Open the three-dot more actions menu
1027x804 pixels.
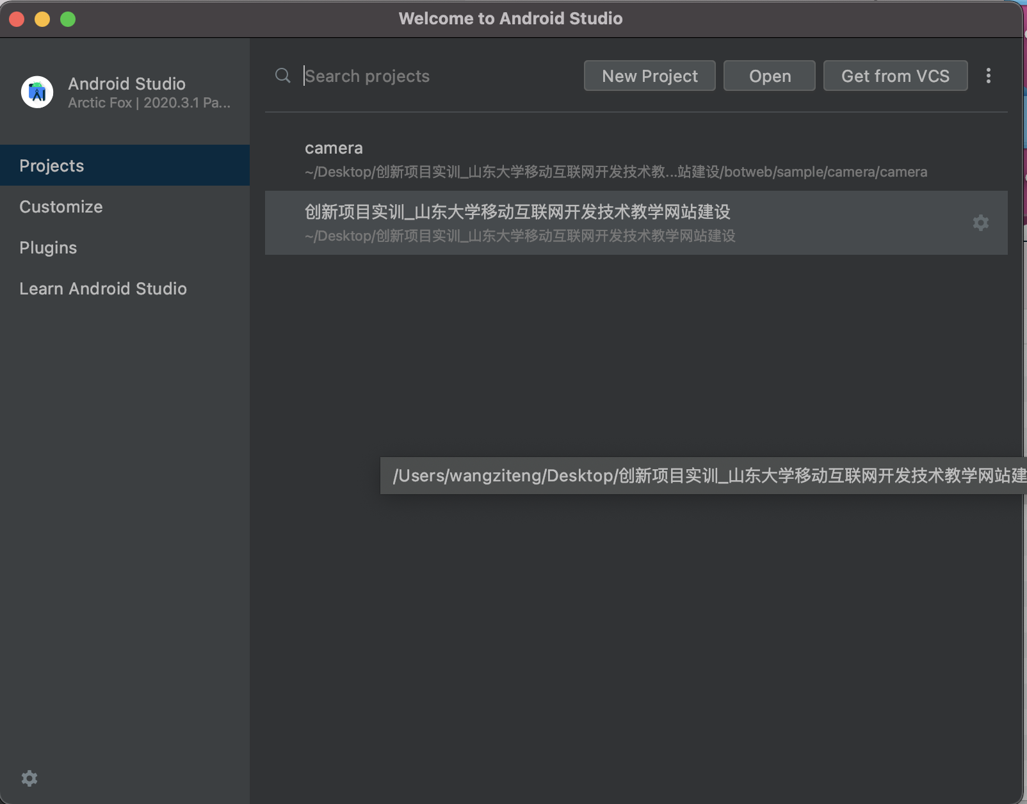click(989, 76)
